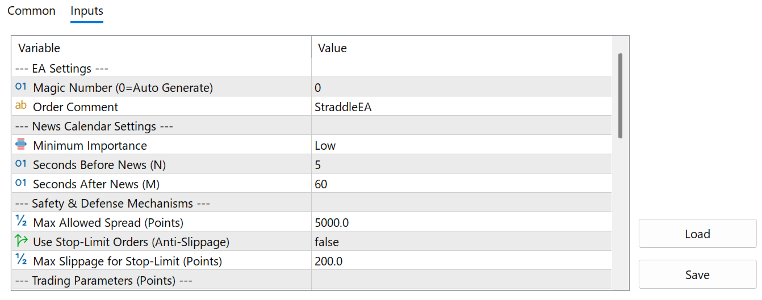Click the integer icon beside Seconds After News
The height and width of the screenshot is (300, 762).
[21, 184]
